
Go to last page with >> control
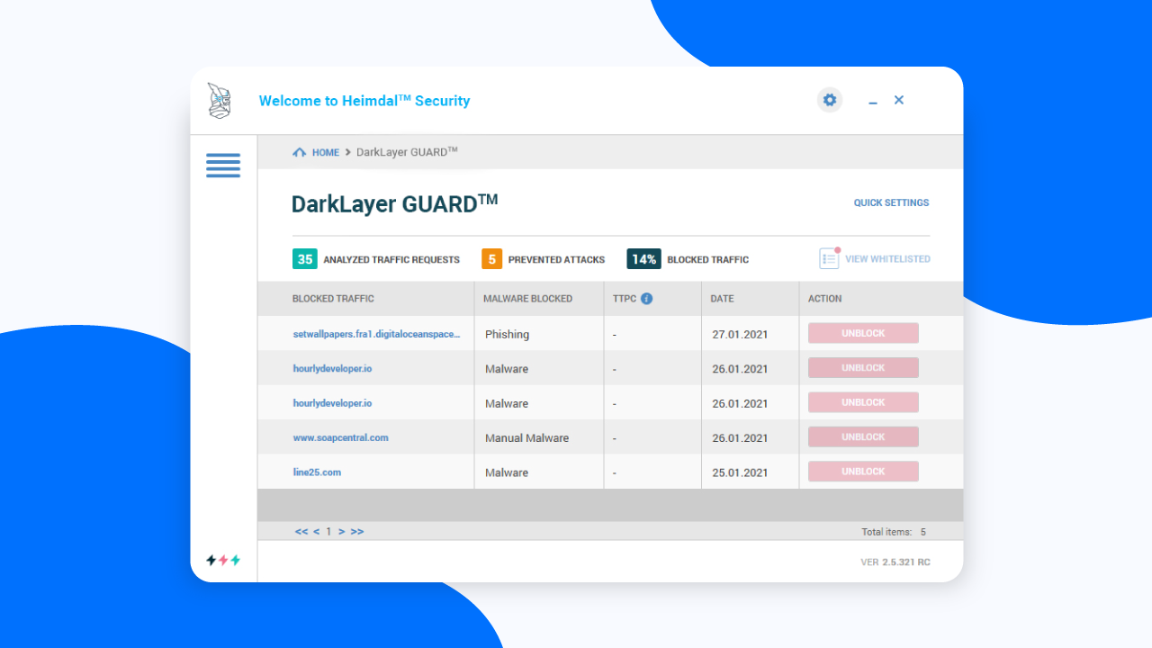coord(357,532)
